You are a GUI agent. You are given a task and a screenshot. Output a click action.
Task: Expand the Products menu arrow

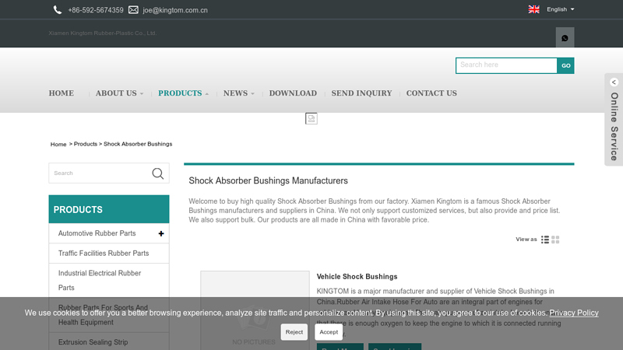pos(206,94)
